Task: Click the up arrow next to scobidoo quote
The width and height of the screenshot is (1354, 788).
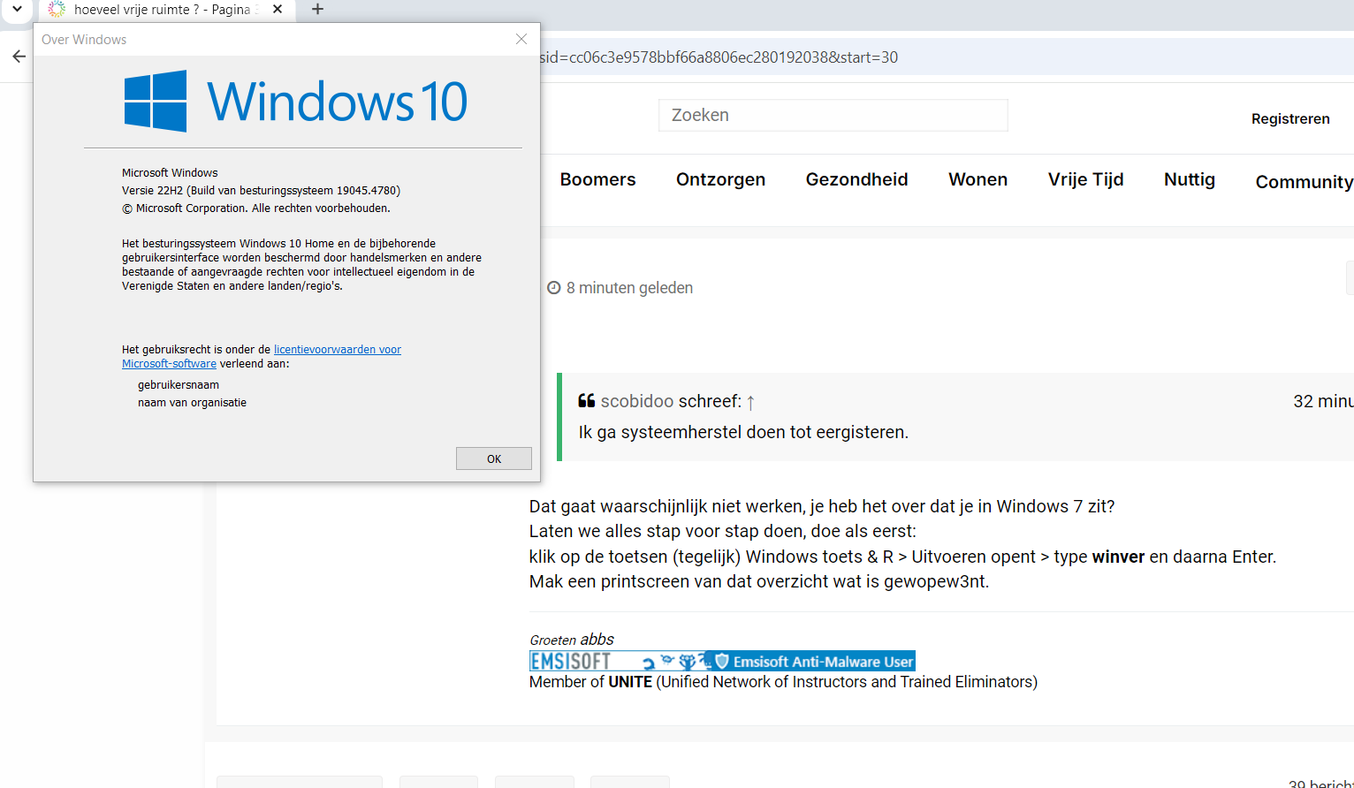Action: click(x=750, y=403)
